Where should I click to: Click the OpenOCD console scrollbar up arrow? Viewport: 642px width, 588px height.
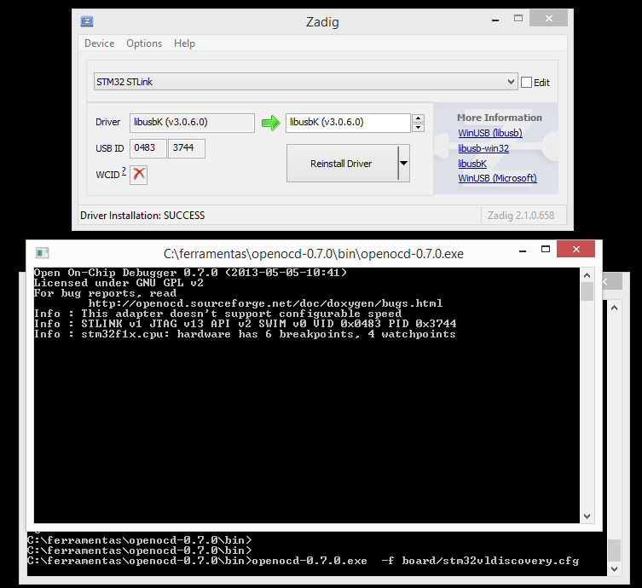tap(587, 275)
